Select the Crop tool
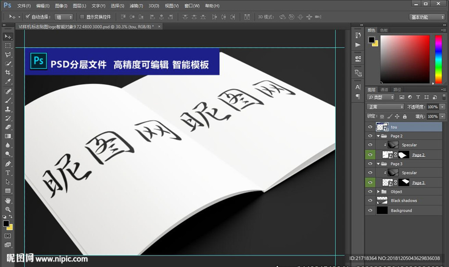Viewport: 449px width, 267px height. coord(8,73)
